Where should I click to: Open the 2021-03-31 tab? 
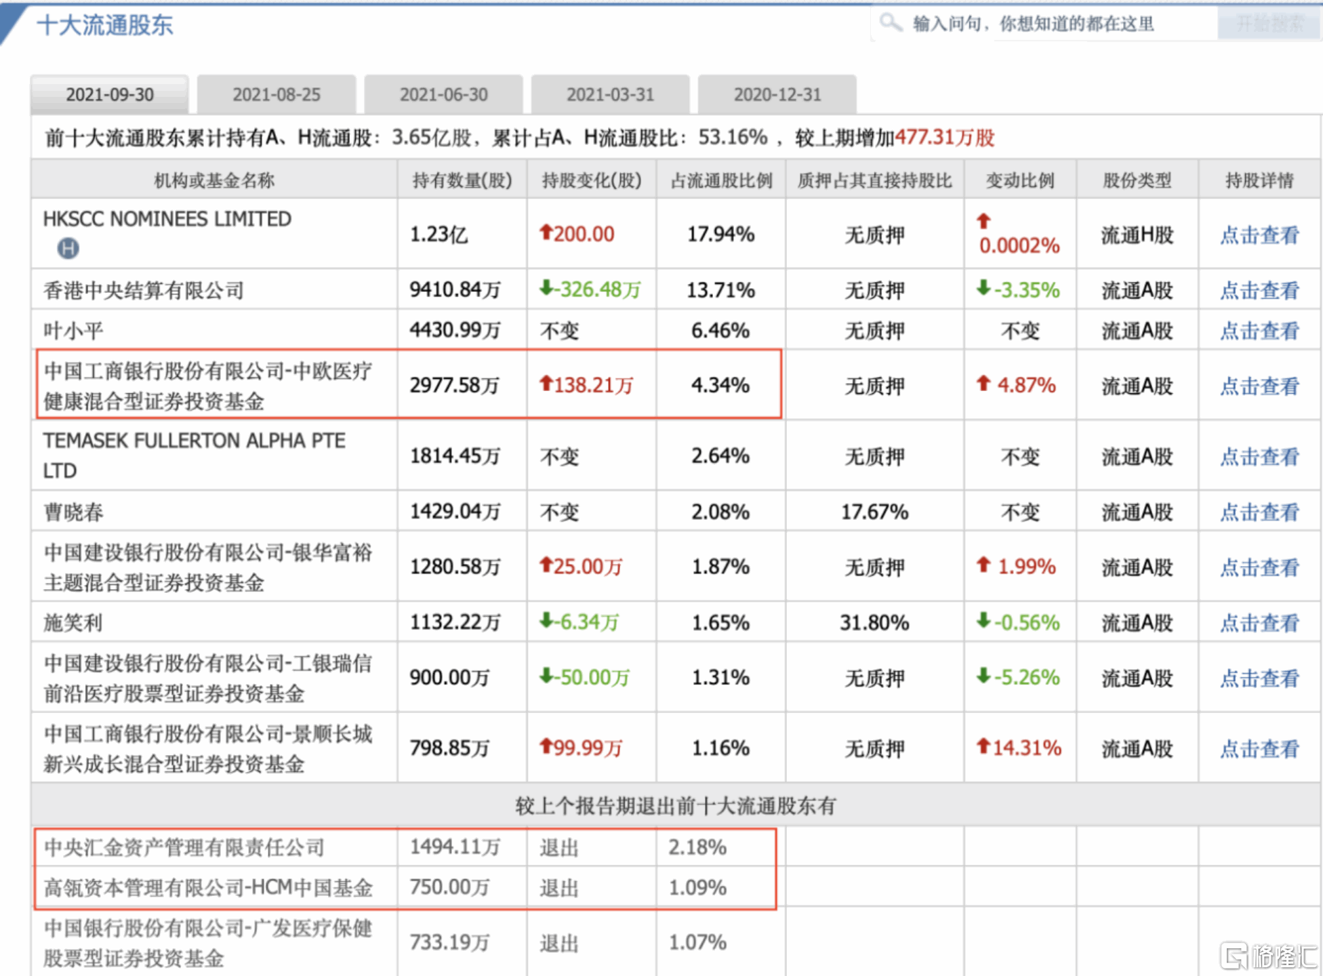pos(610,94)
